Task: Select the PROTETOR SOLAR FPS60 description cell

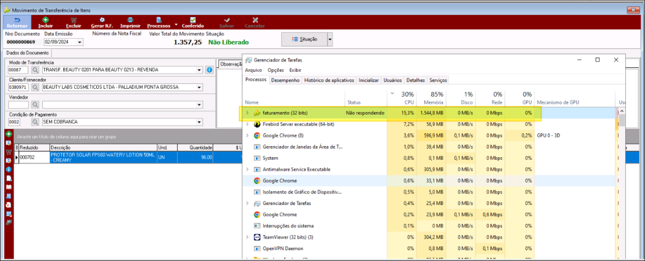Action: point(103,157)
